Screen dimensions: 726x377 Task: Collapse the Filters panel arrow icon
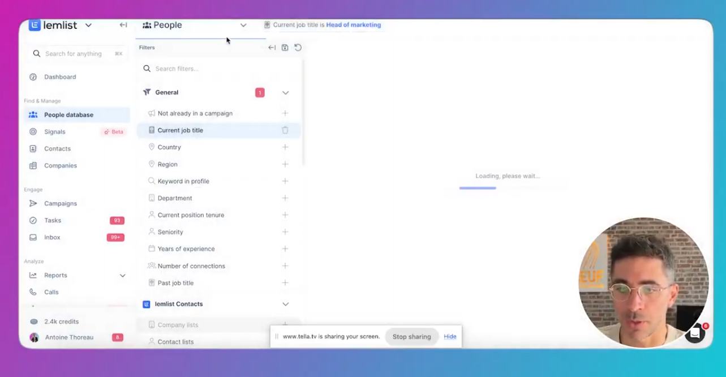click(x=272, y=48)
